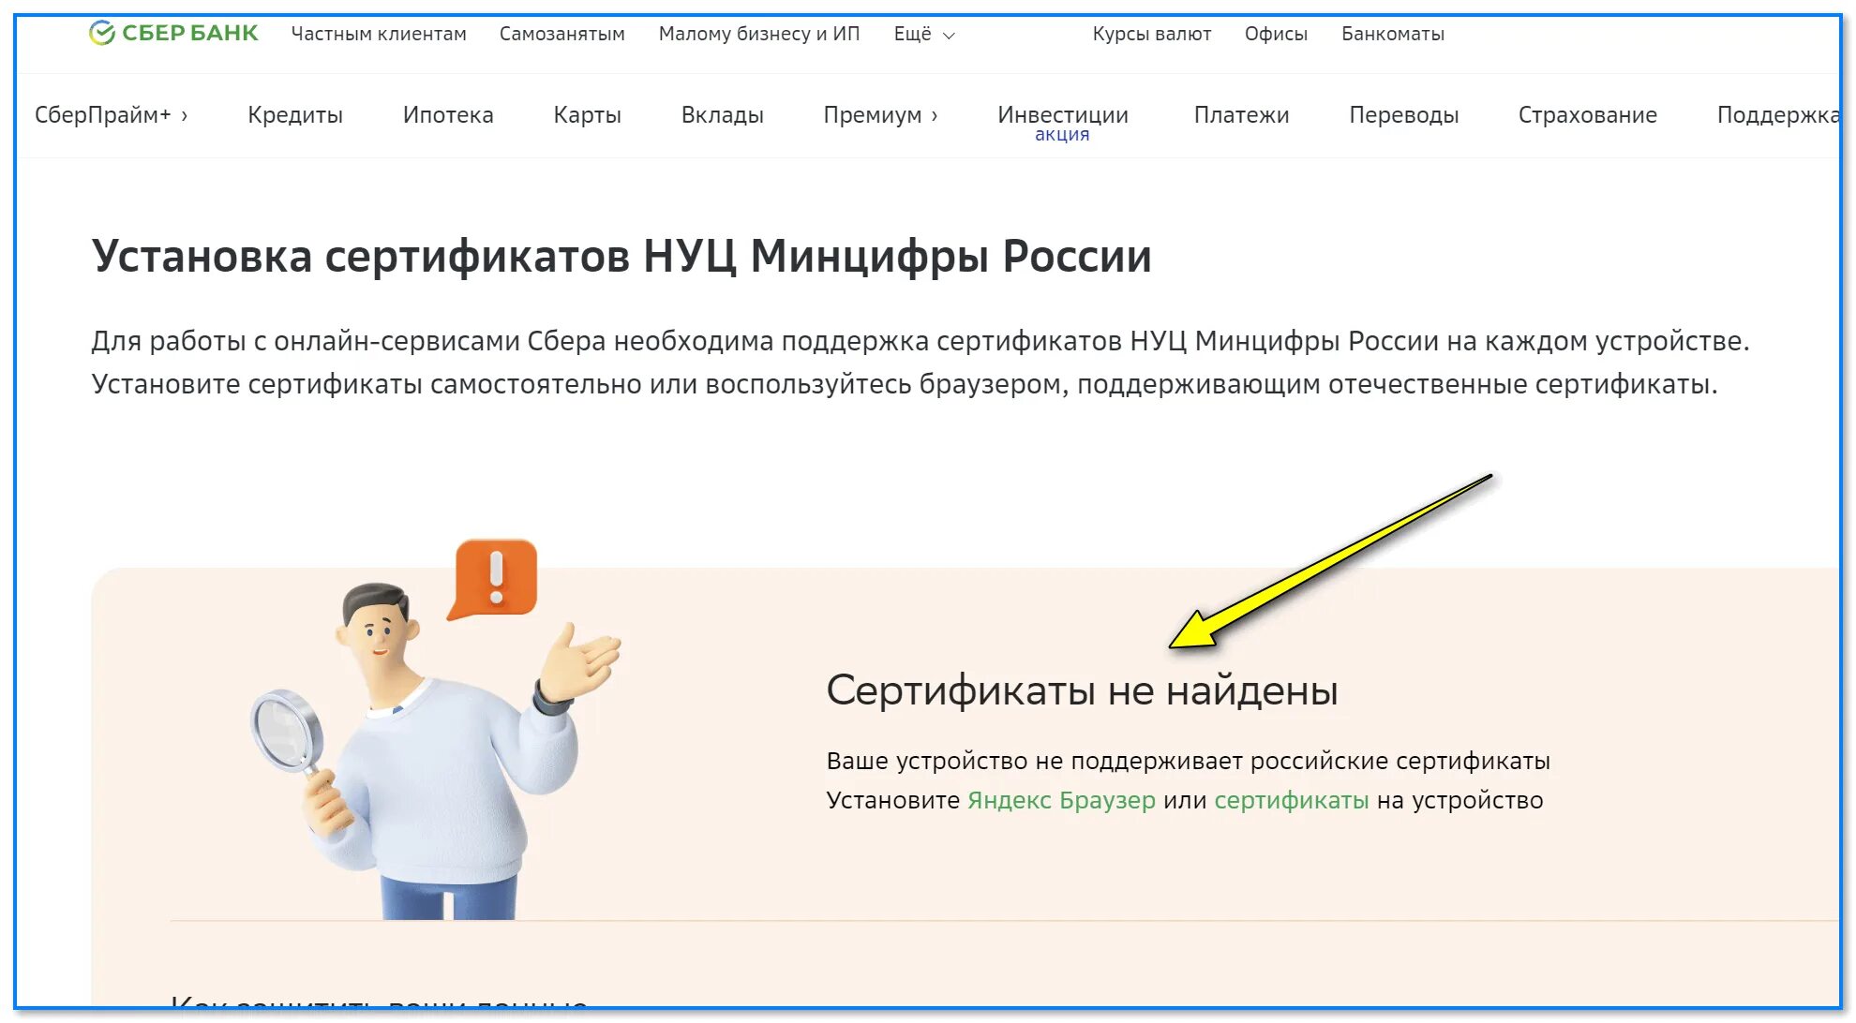Open the Курсы валют link

point(1152,34)
